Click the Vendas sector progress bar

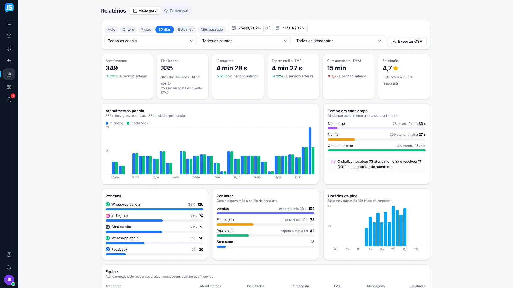click(266, 213)
